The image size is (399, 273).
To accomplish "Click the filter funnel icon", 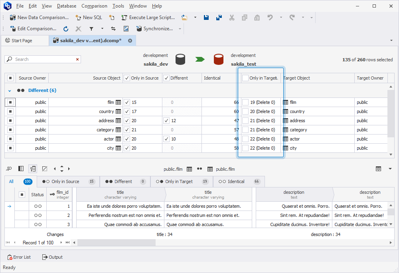I will click(91, 29).
